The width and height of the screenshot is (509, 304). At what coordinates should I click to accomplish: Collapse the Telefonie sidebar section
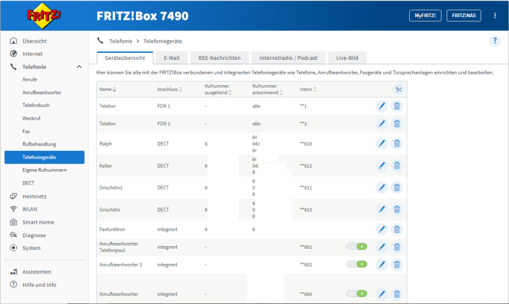79,67
